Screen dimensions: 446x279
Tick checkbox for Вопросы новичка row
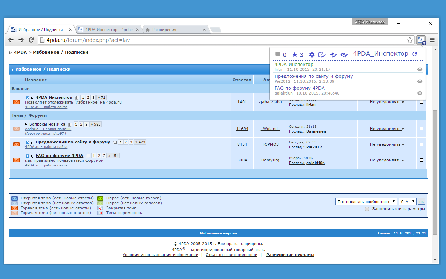422,129
